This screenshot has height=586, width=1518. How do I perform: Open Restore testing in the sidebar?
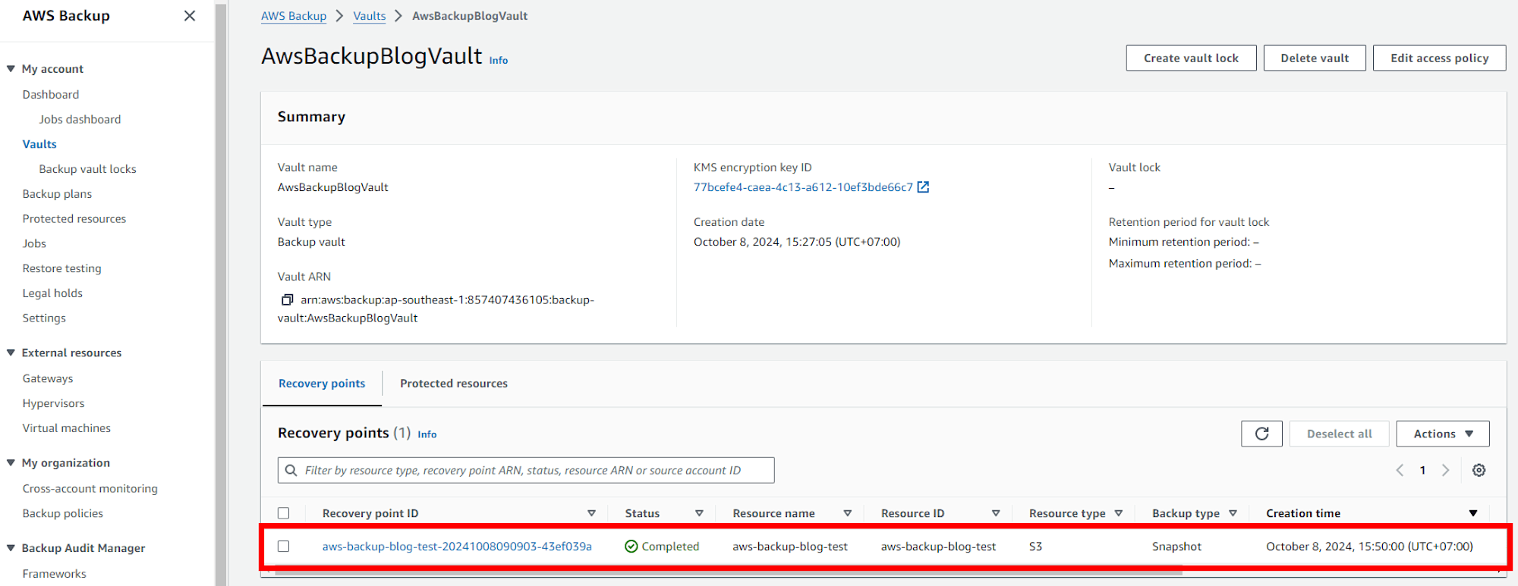point(61,268)
